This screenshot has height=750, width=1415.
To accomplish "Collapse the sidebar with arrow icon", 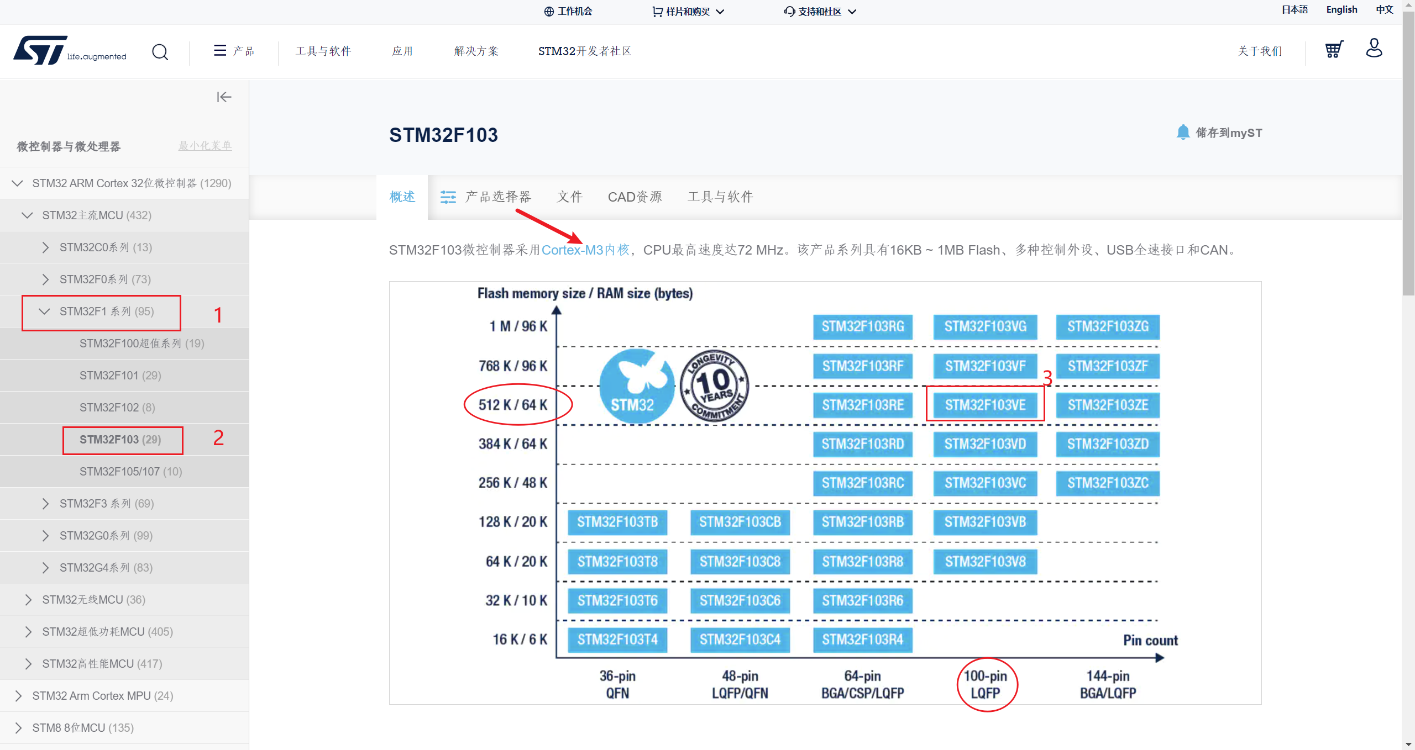I will 224,97.
